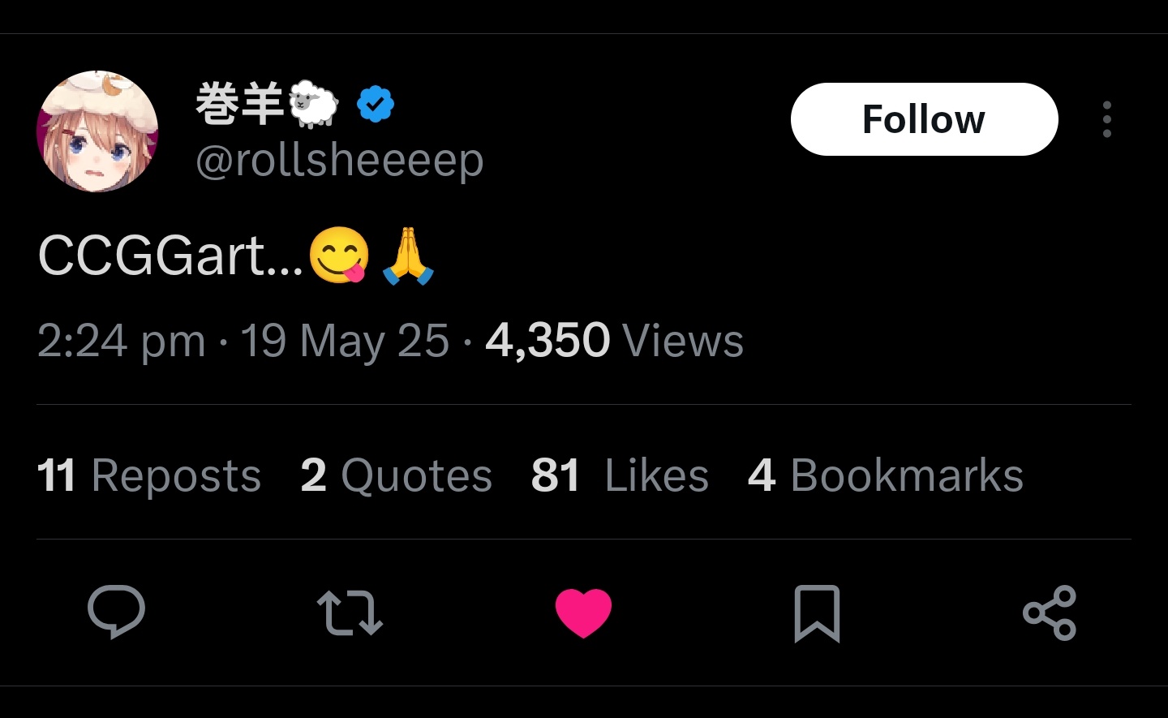Open the rollsheeeep profile avatar
Screen dimensions: 1168x718
(x=97, y=131)
